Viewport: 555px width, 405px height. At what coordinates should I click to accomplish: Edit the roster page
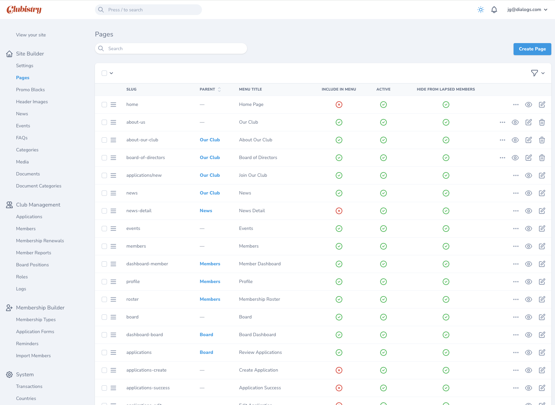click(x=542, y=299)
